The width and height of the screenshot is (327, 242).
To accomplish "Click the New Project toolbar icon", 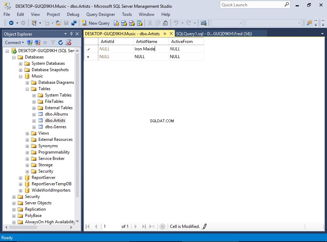I will tap(34, 23).
